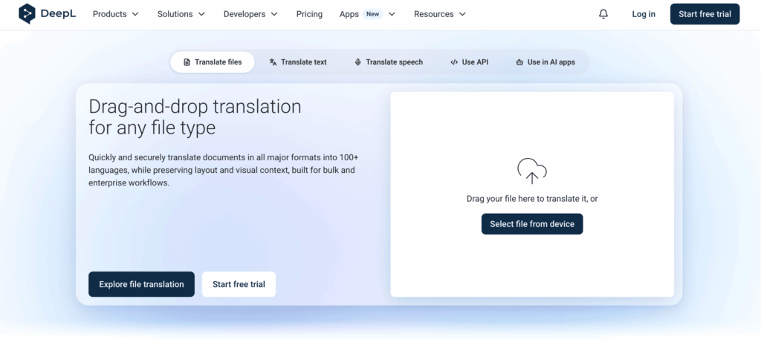The image size is (761, 339).
Task: Click the DeepL logo icon
Action: point(27,13)
